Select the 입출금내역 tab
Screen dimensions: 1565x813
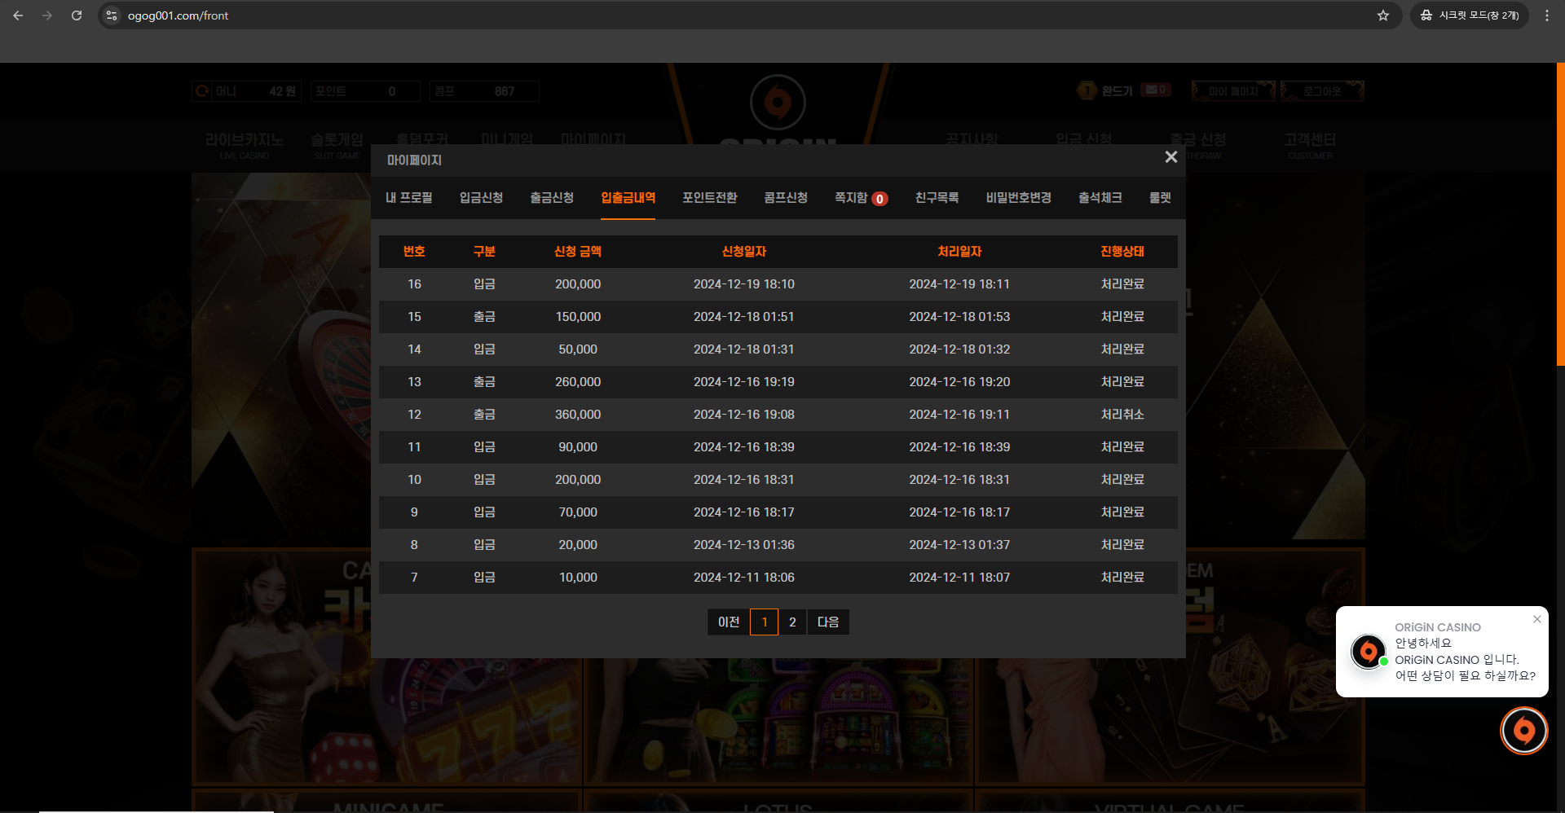(628, 198)
